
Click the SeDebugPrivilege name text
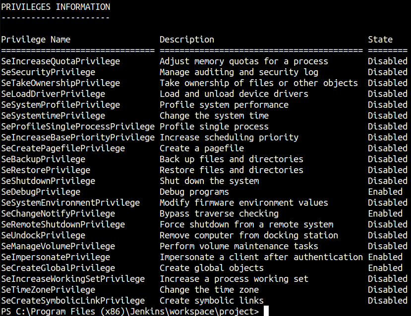[x=41, y=192]
